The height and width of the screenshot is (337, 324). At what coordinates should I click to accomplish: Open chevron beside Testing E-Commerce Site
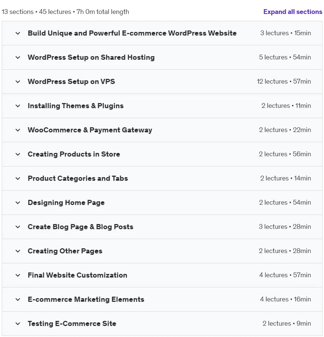pos(18,324)
